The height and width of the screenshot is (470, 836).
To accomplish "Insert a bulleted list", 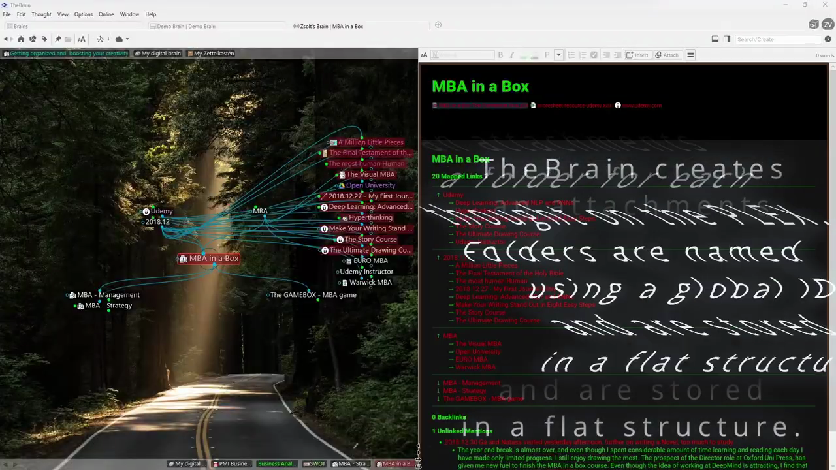I will 571,55.
